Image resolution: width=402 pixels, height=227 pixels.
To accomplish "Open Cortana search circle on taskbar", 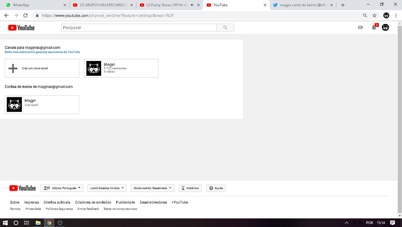I will (16, 223).
